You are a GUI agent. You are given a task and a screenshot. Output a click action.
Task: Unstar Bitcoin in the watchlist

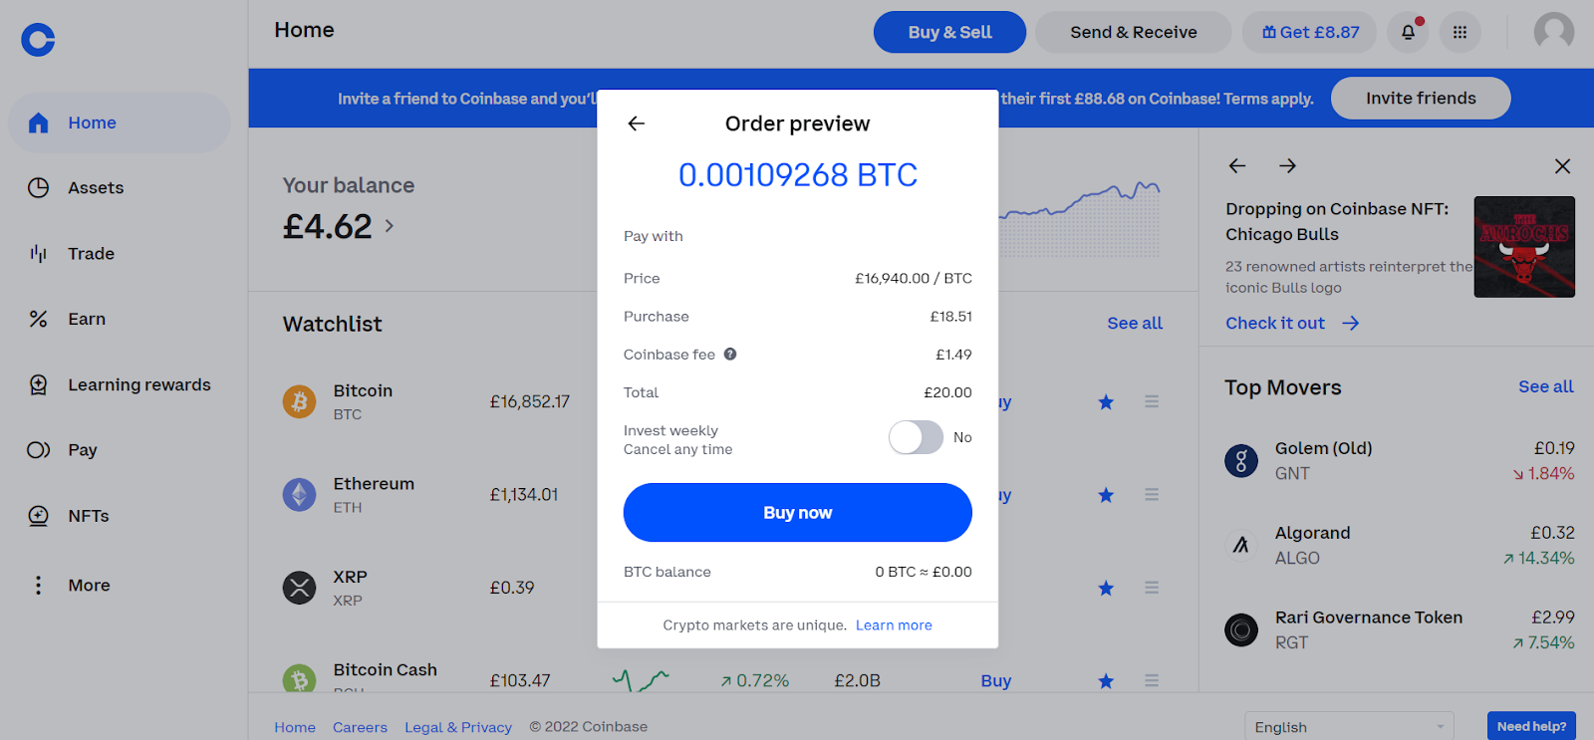(x=1106, y=402)
